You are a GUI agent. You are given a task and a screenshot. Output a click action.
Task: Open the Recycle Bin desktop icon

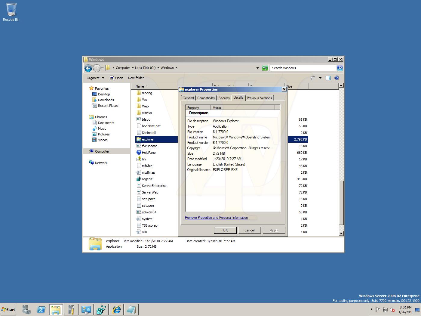pos(11,12)
